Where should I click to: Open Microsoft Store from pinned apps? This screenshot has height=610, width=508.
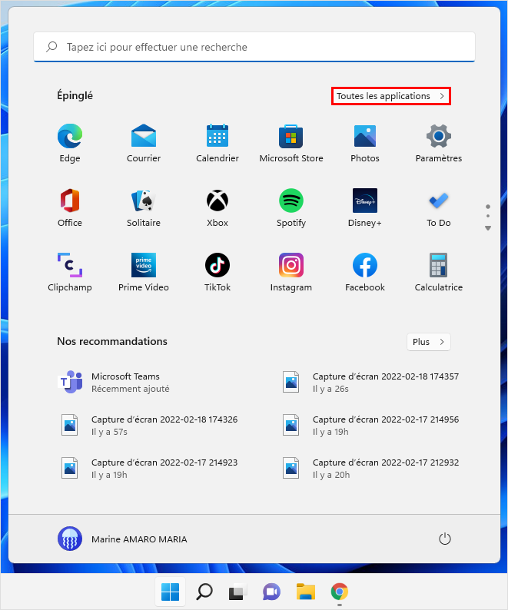tap(291, 143)
